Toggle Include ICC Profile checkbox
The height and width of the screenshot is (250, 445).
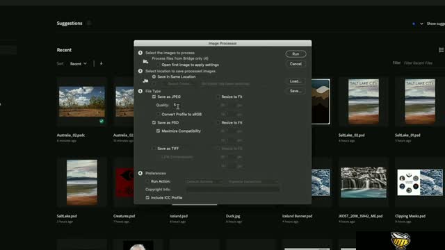(147, 197)
